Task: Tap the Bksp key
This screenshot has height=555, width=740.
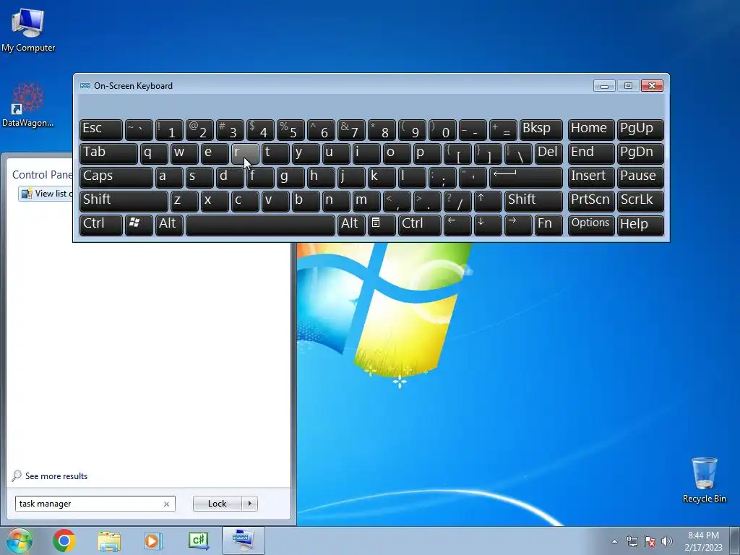Action: (541, 129)
